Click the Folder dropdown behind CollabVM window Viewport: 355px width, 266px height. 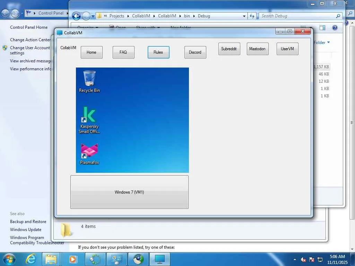[322, 43]
